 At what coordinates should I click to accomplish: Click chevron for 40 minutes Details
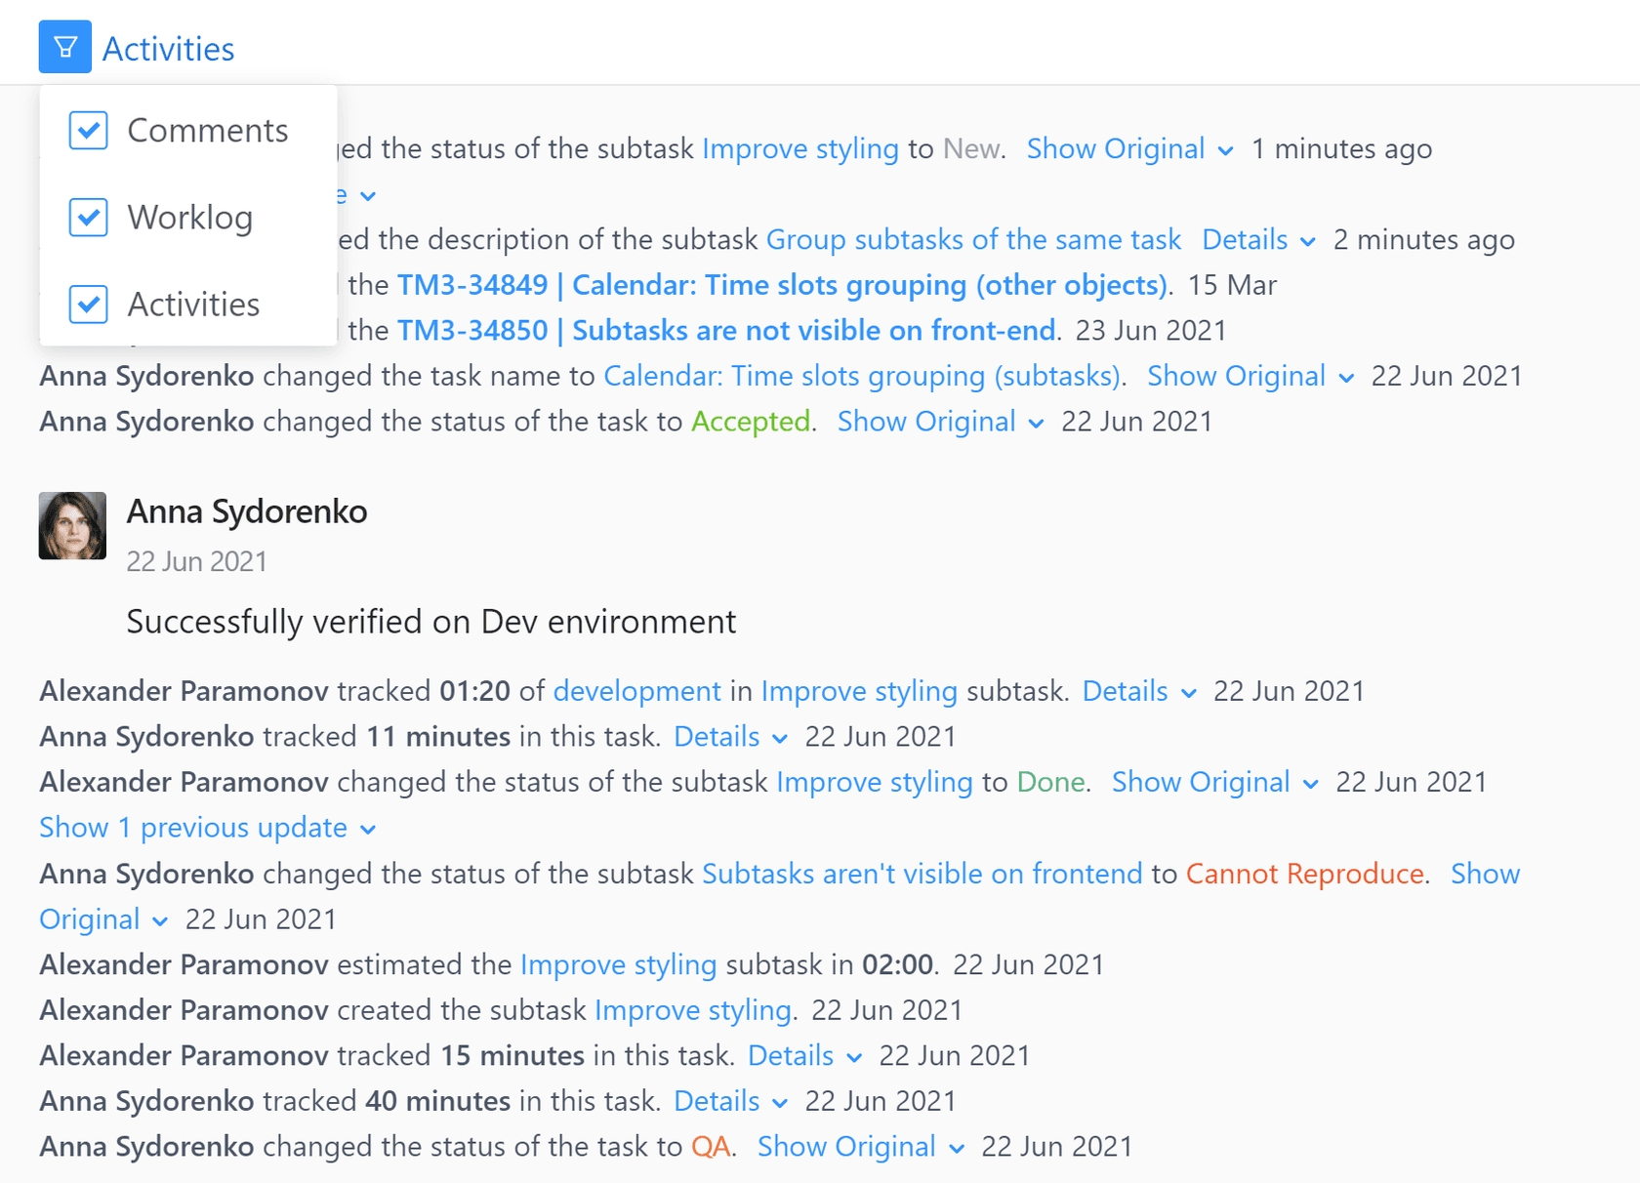pyautogui.click(x=780, y=1103)
